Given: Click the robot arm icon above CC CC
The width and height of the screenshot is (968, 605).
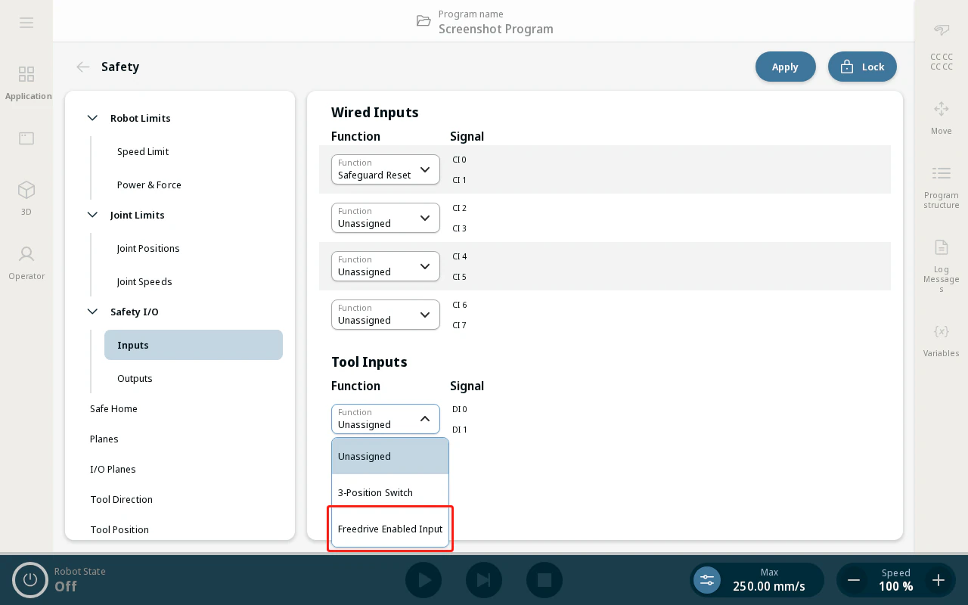Looking at the screenshot, I should pyautogui.click(x=942, y=30).
